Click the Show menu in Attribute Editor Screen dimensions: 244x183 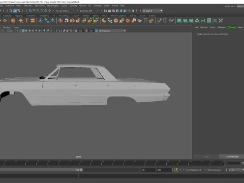click(x=240, y=27)
